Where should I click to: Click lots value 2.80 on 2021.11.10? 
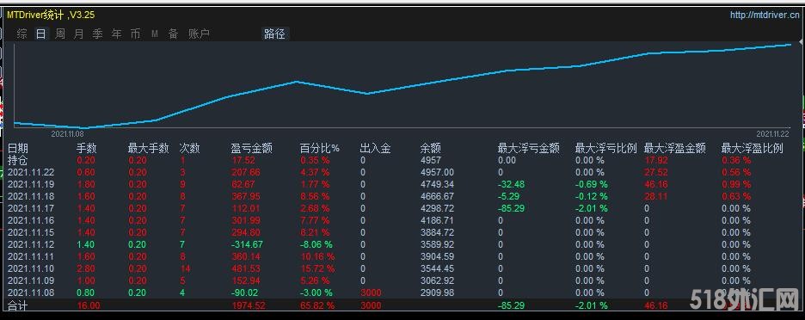tap(86, 268)
